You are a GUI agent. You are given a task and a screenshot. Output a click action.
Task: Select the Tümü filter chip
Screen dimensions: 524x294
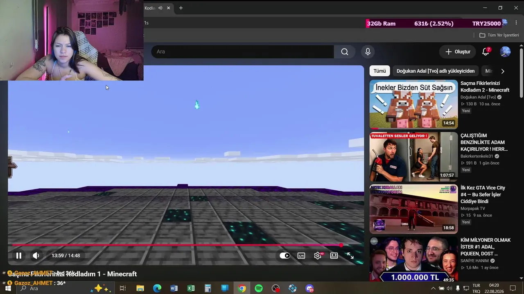pos(379,71)
